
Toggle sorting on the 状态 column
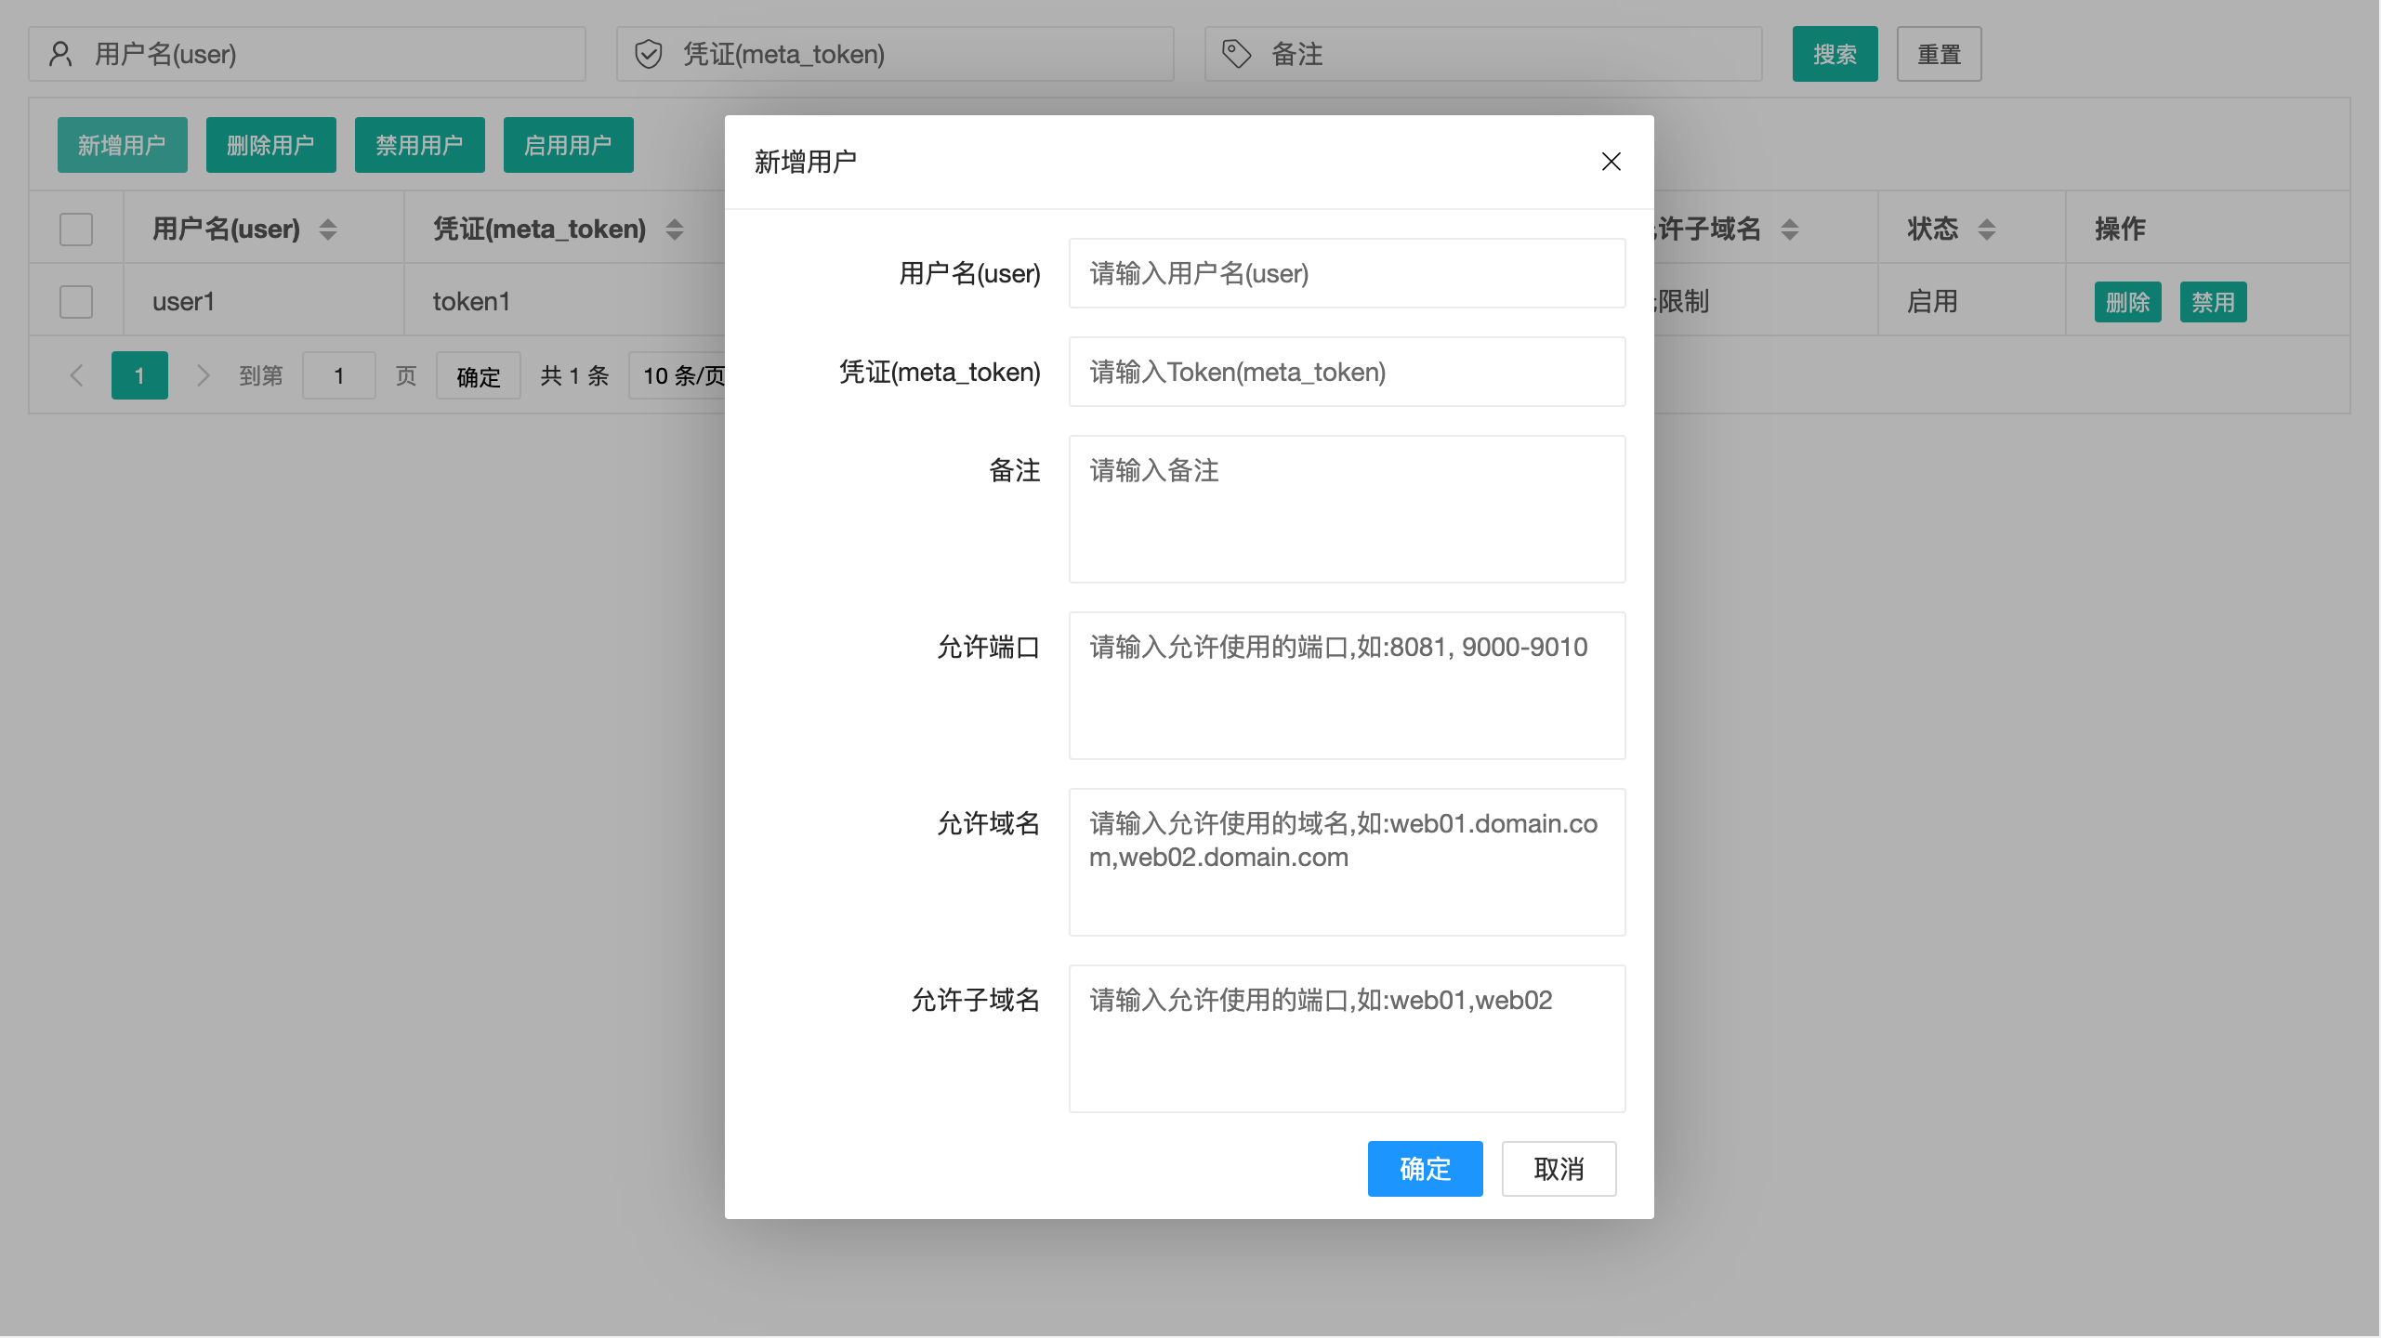(x=1986, y=229)
